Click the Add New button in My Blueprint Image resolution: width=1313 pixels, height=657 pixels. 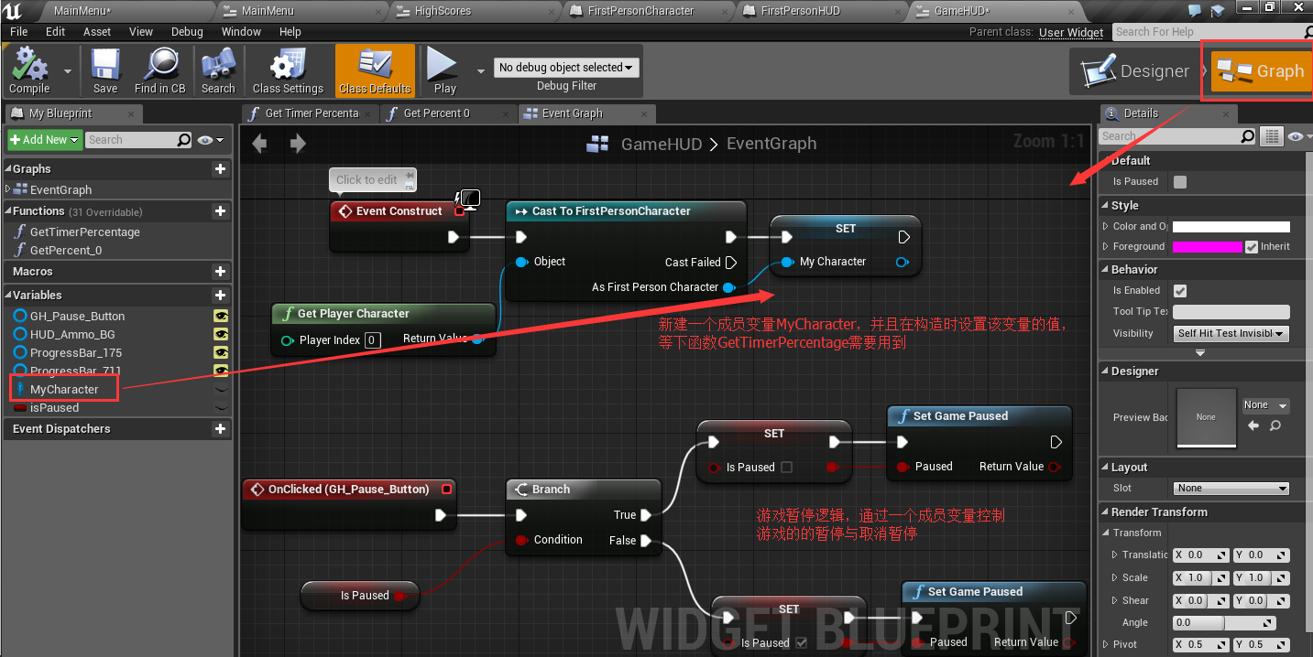point(44,139)
